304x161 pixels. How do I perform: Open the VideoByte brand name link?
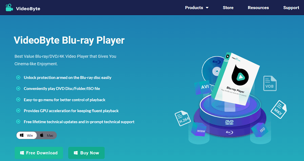(x=28, y=9)
